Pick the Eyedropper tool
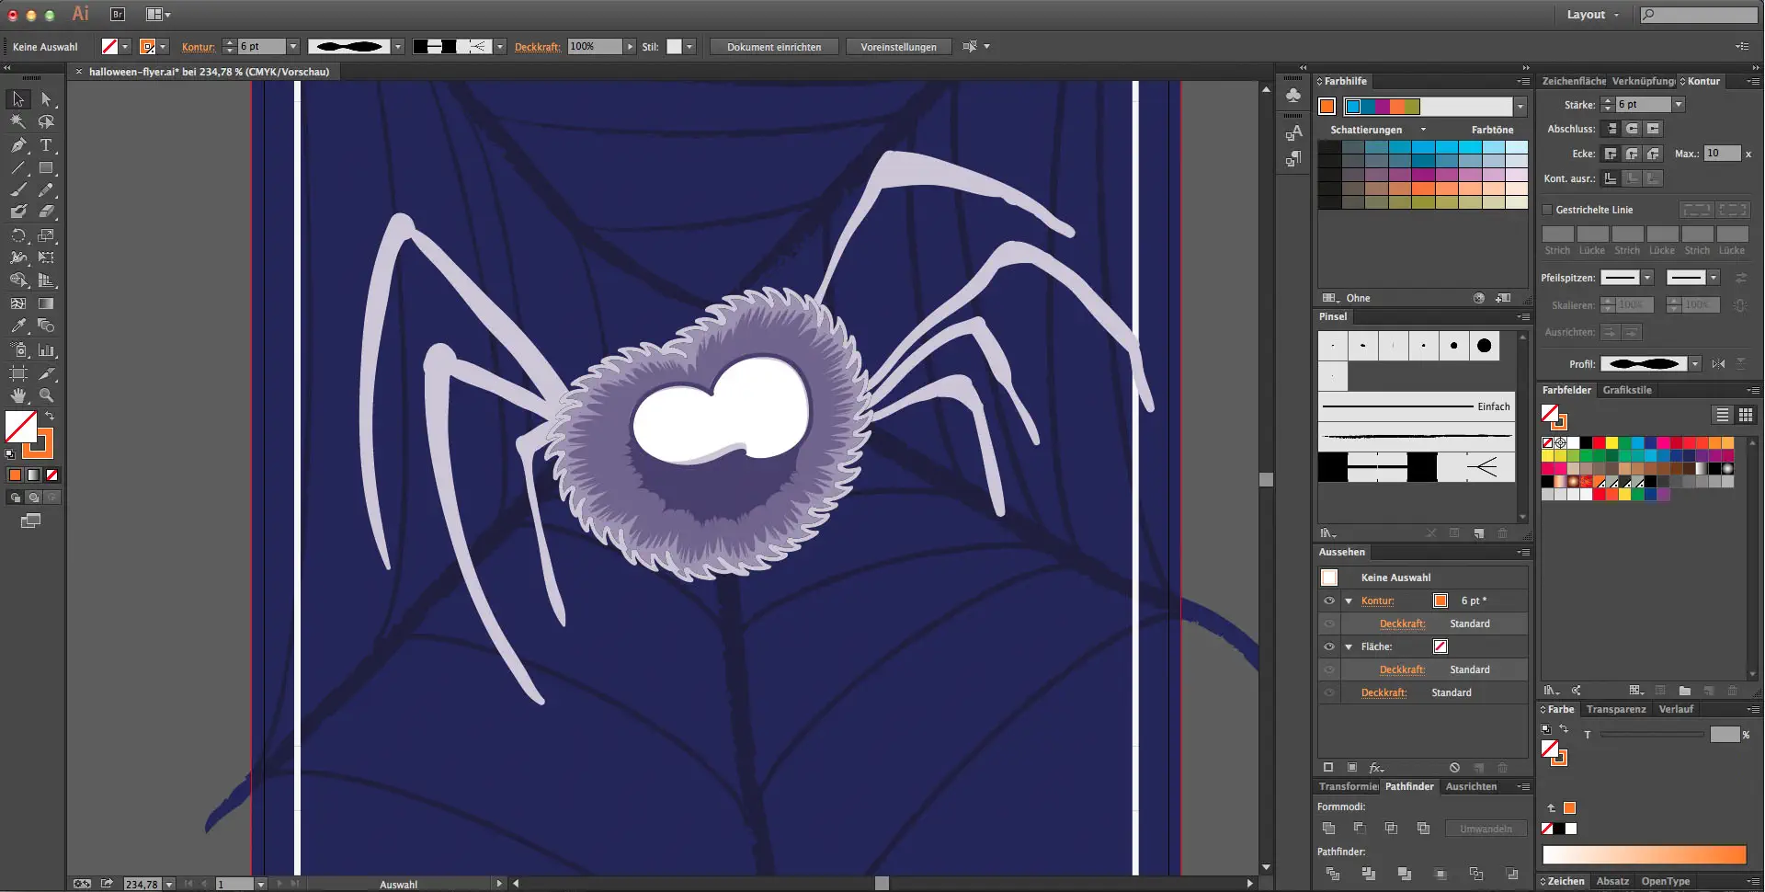The height and width of the screenshot is (892, 1765). coord(18,326)
